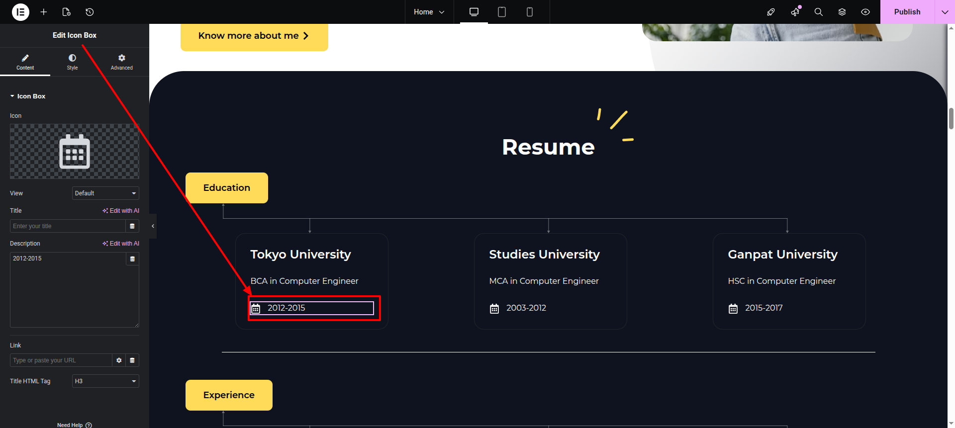955x428 pixels.
Task: Open the Finder search icon
Action: click(x=818, y=12)
